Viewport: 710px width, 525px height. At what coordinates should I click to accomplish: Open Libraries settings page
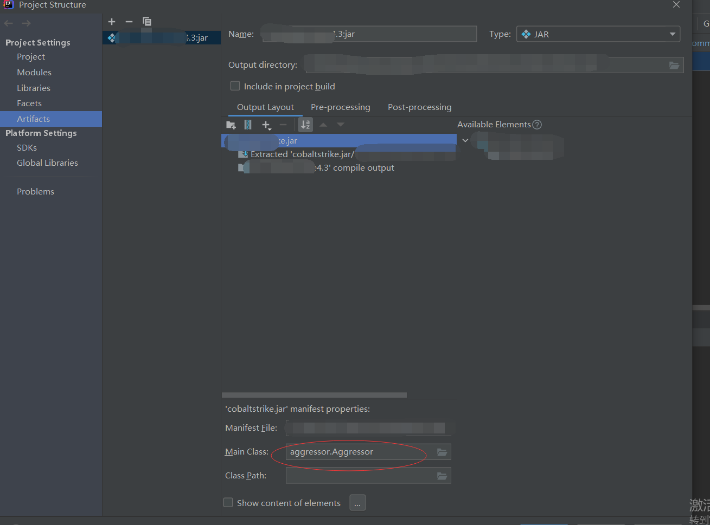tap(34, 88)
